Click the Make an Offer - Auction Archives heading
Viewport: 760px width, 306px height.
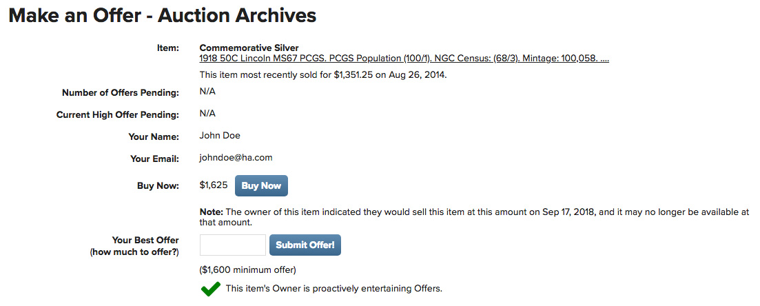click(163, 16)
